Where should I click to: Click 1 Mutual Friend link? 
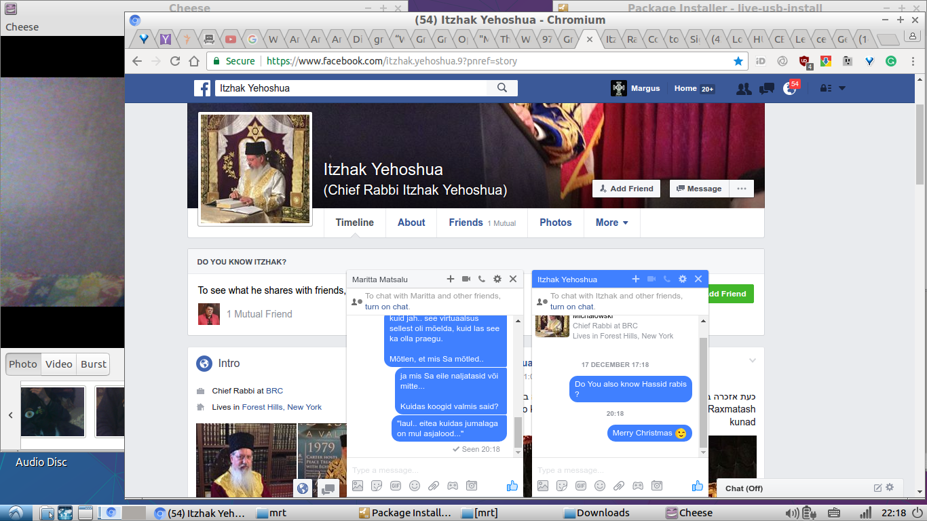[x=259, y=314]
